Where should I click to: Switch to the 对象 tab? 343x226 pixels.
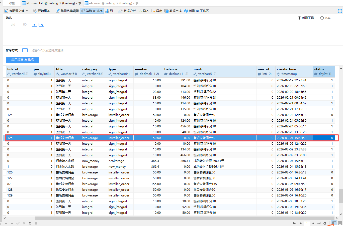coord(12,3)
